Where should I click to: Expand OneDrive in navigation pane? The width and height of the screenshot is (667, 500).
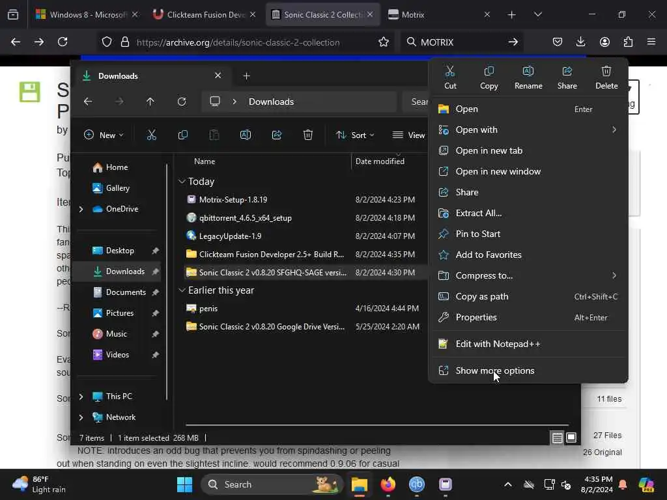[x=81, y=209]
